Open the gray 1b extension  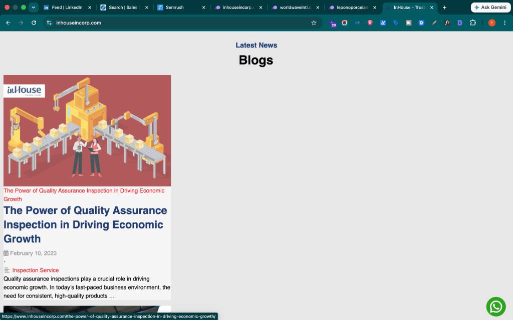[x=408, y=23]
